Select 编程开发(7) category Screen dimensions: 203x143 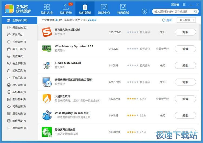[x=19, y=121]
